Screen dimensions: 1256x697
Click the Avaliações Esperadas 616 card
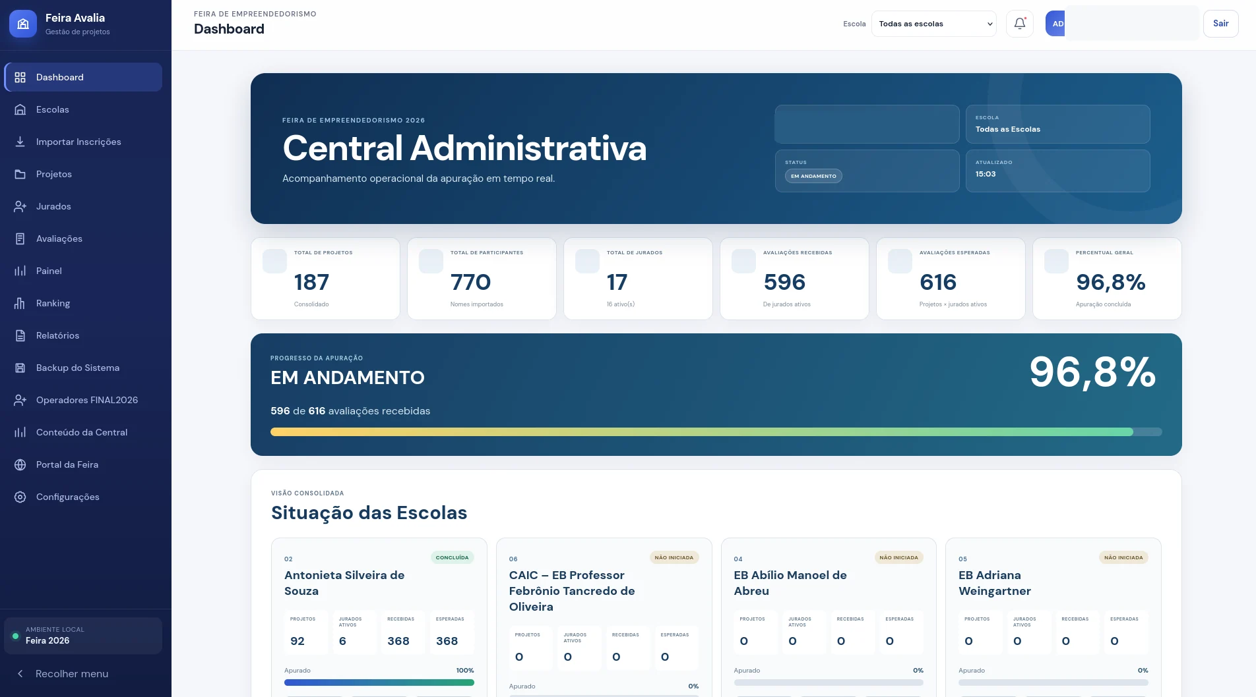pyautogui.click(x=951, y=279)
